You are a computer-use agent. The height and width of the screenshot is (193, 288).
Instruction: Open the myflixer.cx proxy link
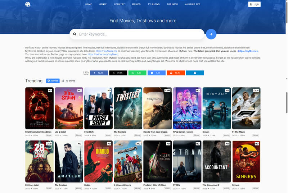click(248, 51)
